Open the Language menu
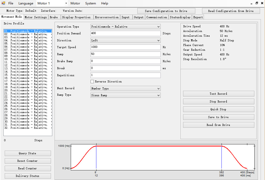This screenshot has width=265, height=180. click(x=26, y=3)
